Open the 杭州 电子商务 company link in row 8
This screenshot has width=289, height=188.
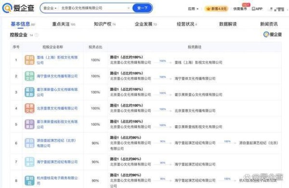(57, 181)
